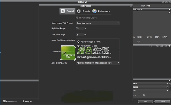Open the Help menu
The width and height of the screenshot is (171, 105).
(x=27, y=102)
